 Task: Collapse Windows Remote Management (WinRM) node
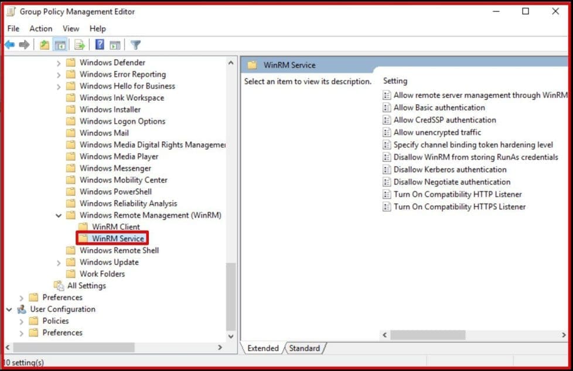pos(59,215)
